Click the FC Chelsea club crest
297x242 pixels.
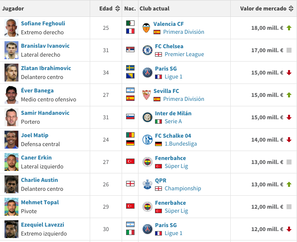tap(148, 50)
